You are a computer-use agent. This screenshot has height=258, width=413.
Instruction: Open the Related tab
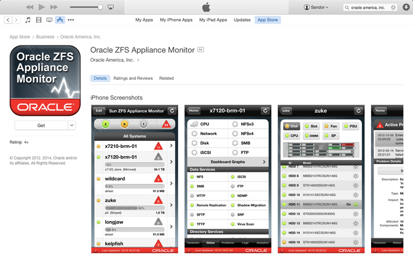point(166,79)
